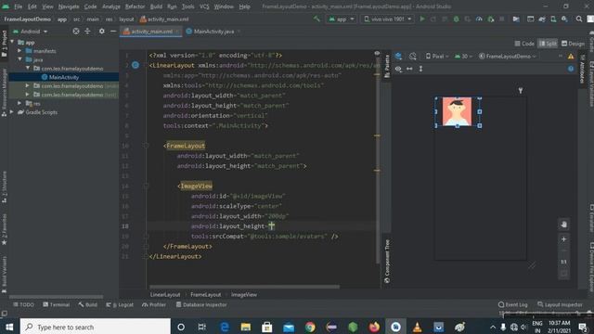This screenshot has width=594, height=334.
Task: Switch editor to Design view mode
Action: click(573, 44)
